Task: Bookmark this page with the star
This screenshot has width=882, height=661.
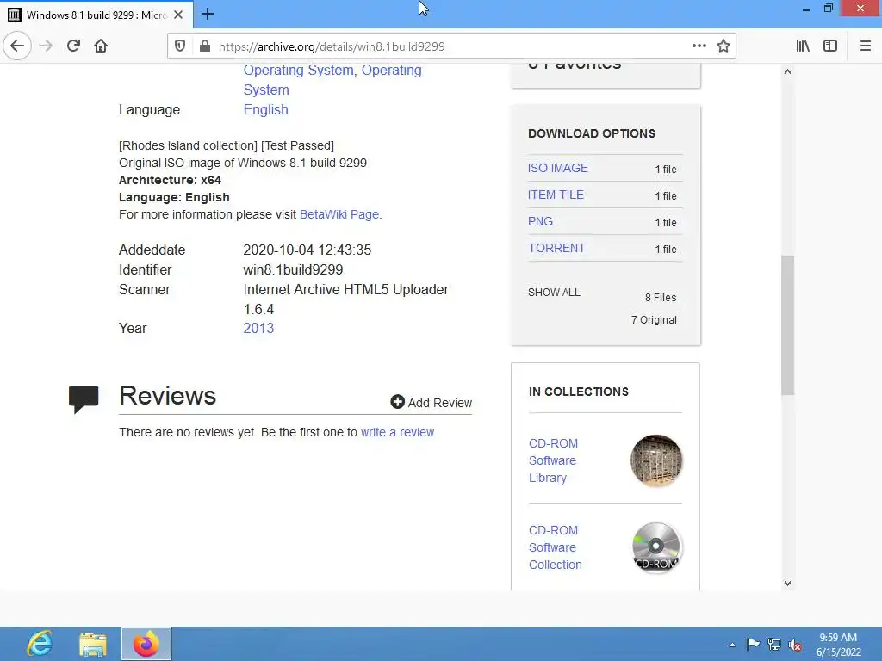Action: pos(724,46)
